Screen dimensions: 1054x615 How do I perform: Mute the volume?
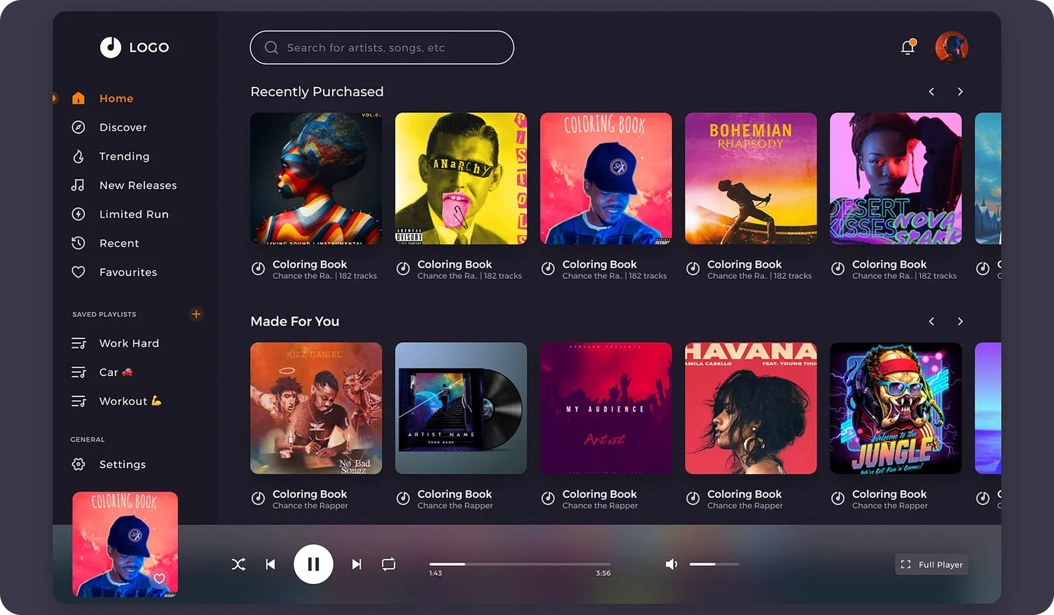click(x=670, y=564)
